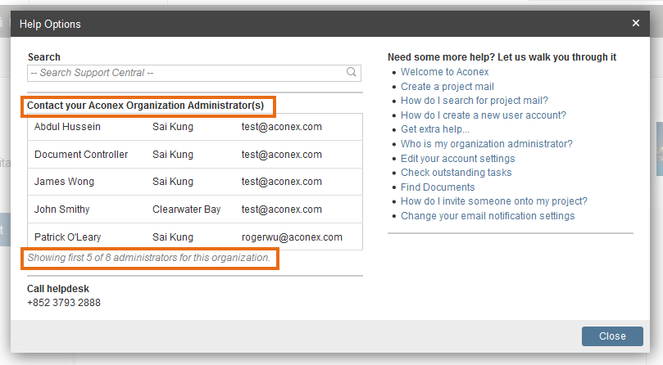Select the John Smithy name
This screenshot has height=365, width=663.
click(x=61, y=210)
